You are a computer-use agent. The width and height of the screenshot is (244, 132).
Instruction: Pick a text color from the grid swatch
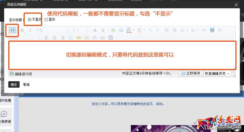(129, 30)
